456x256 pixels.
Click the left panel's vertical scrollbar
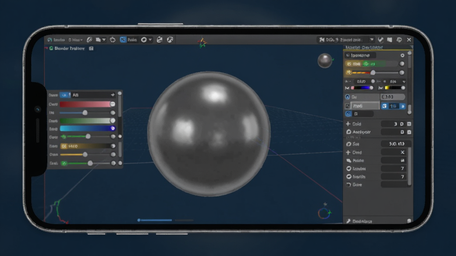(119, 104)
